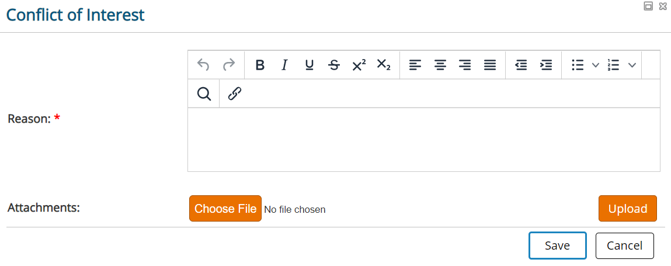Apply superscript formatting
Image resolution: width=671 pixels, height=266 pixels.
coord(359,65)
